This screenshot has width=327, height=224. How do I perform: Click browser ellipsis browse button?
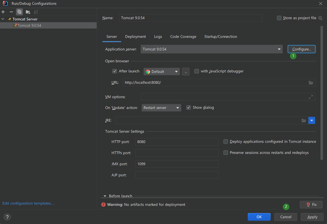pyautogui.click(x=185, y=71)
